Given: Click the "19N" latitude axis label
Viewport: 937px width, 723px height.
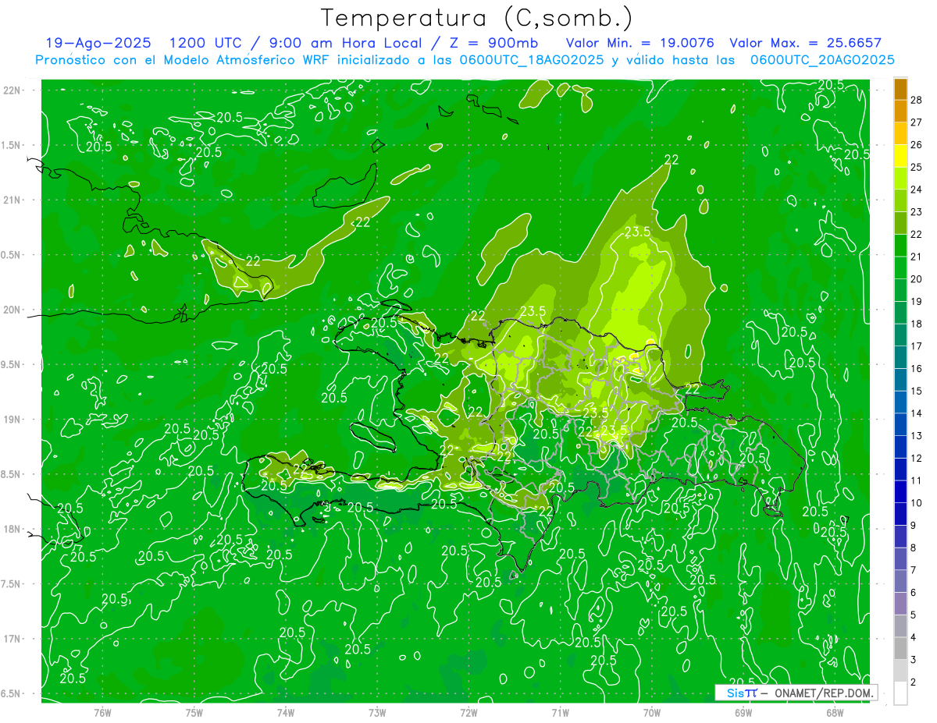Looking at the screenshot, I should pyautogui.click(x=12, y=420).
